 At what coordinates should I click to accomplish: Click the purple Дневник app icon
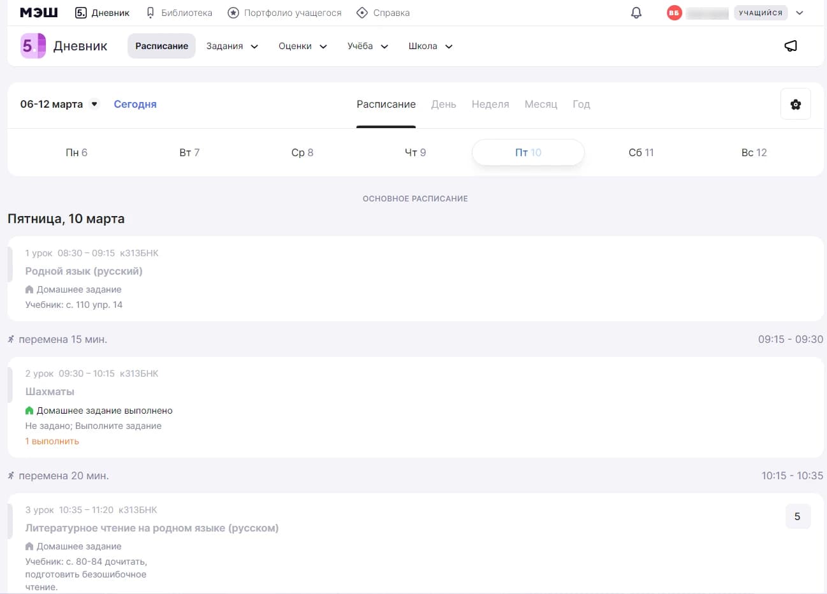[33, 46]
